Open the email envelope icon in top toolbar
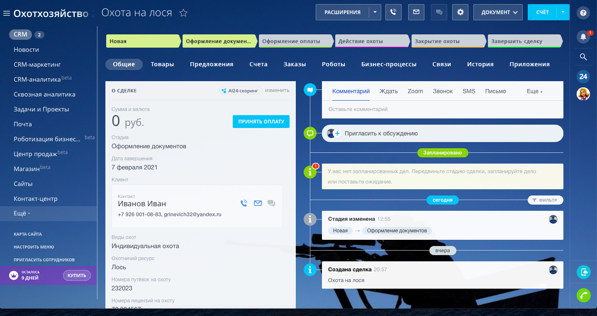The height and width of the screenshot is (316, 597). coord(416,12)
